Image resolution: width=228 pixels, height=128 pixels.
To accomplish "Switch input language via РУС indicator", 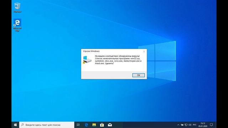I will pyautogui.click(x=195, y=125).
